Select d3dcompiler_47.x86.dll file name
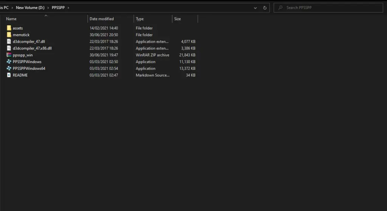Viewport: 387px width, 211px height. [x=33, y=48]
